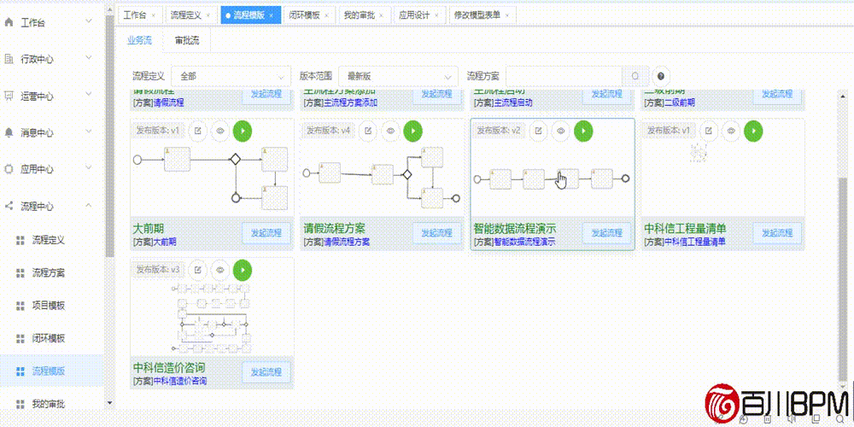Select the 流程模版 top tab
The height and width of the screenshot is (427, 854).
(x=250, y=15)
